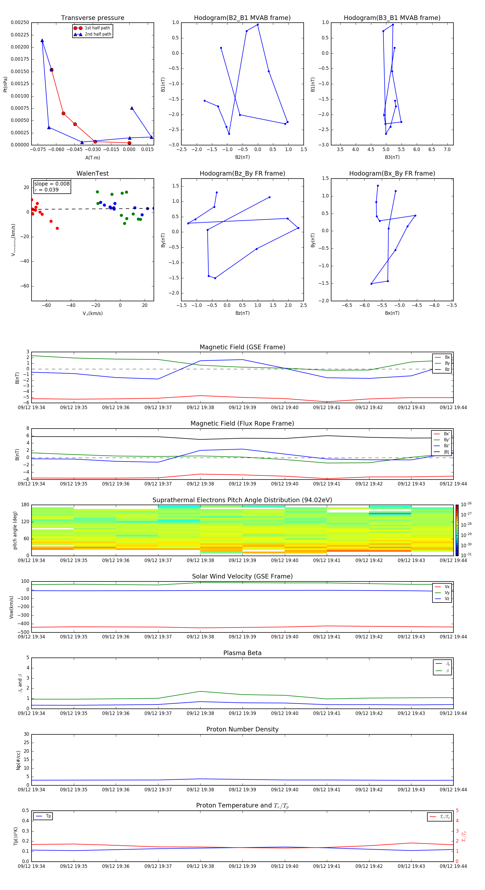Click the Bx entry in GSE legend
This screenshot has width=485, height=890.
[442, 357]
